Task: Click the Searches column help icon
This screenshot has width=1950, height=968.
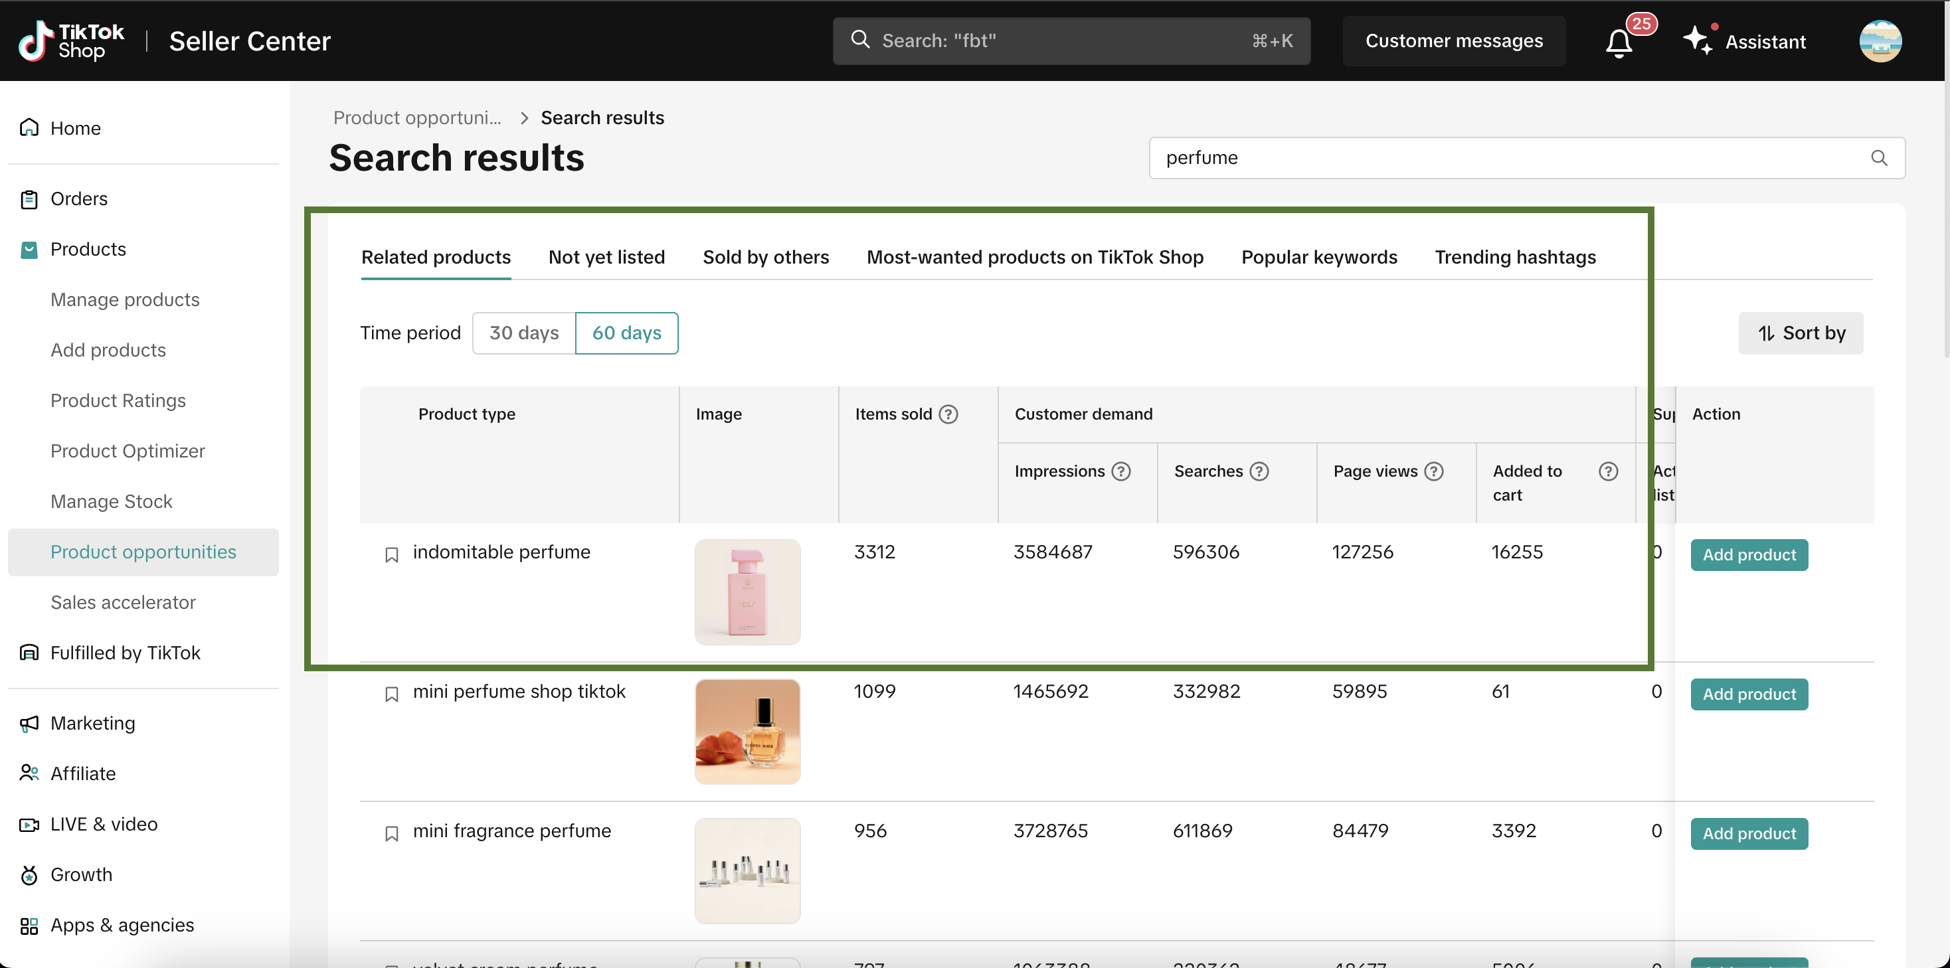Action: click(1259, 471)
